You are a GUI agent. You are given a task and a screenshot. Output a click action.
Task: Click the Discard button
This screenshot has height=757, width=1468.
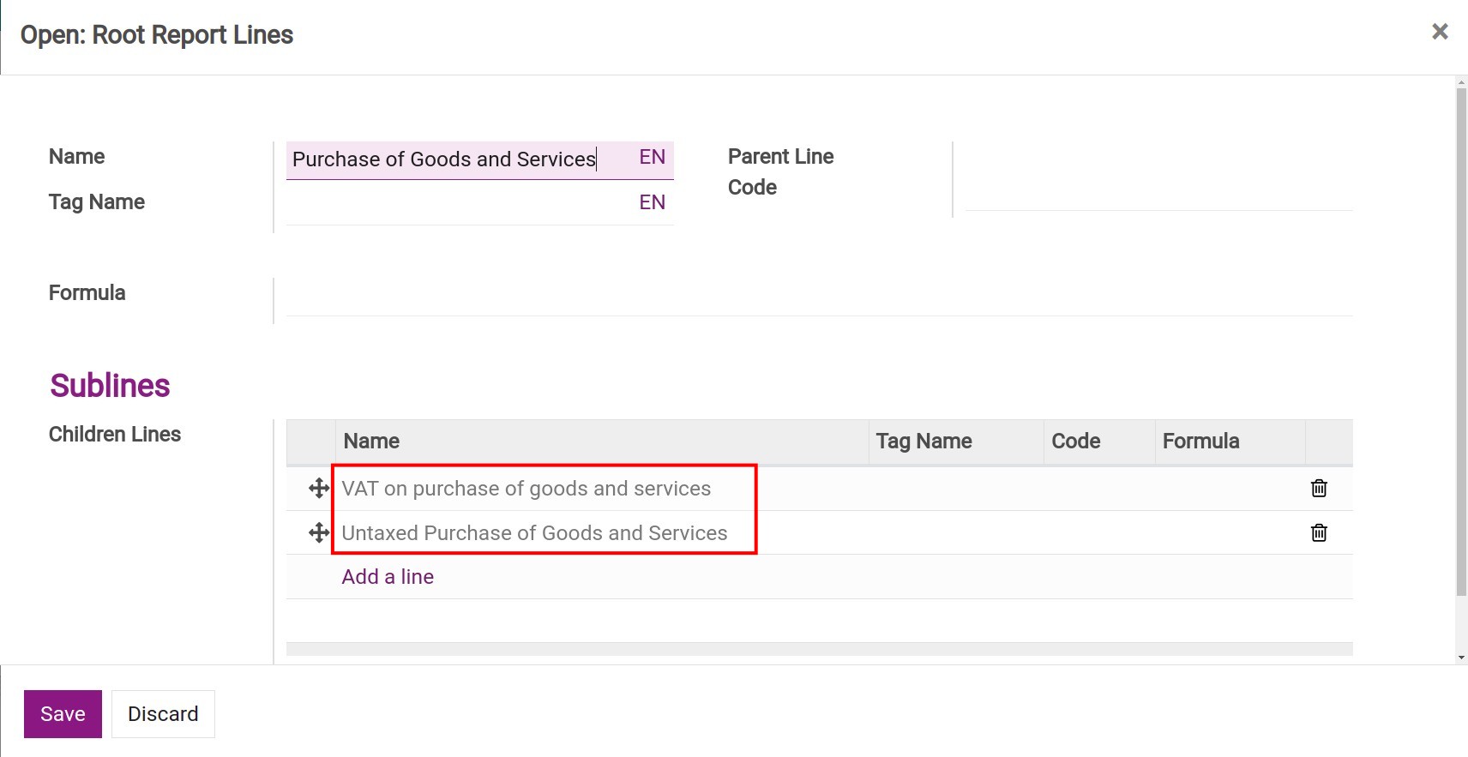click(163, 713)
